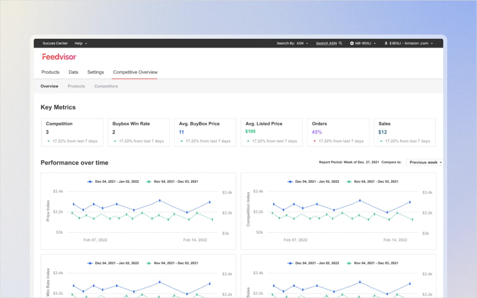
Task: Click the green up-trend arrow in Competition card
Action: coord(48,141)
